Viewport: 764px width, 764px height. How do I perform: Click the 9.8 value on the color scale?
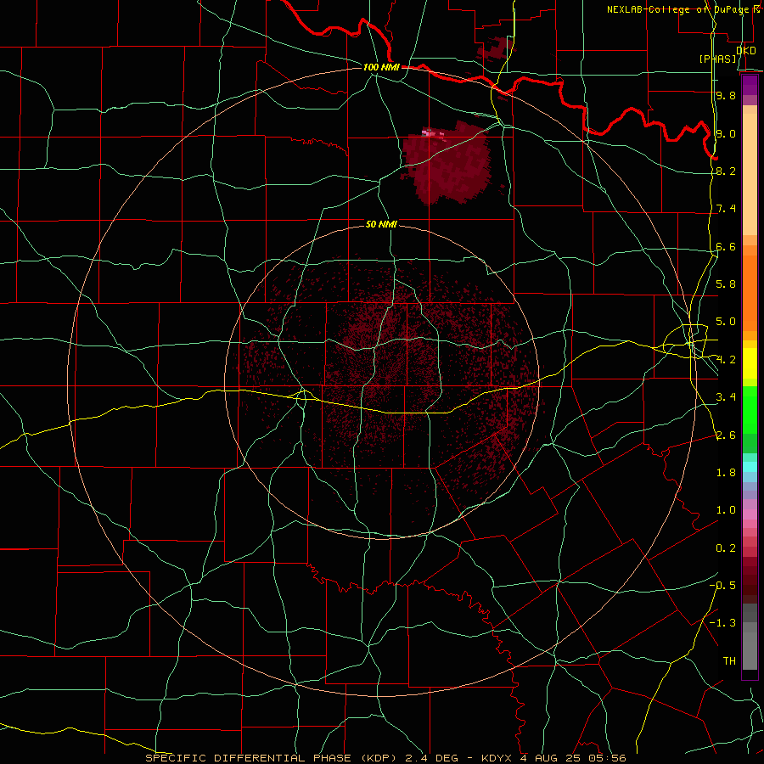click(x=726, y=95)
